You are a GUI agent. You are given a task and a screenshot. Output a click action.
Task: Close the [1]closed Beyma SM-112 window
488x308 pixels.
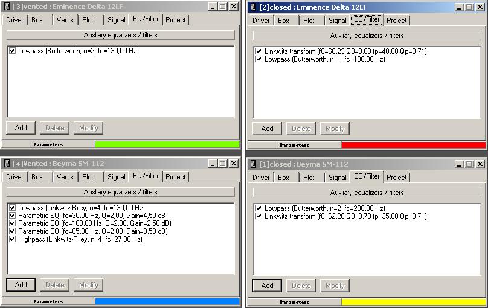pyautogui.click(x=480, y=164)
